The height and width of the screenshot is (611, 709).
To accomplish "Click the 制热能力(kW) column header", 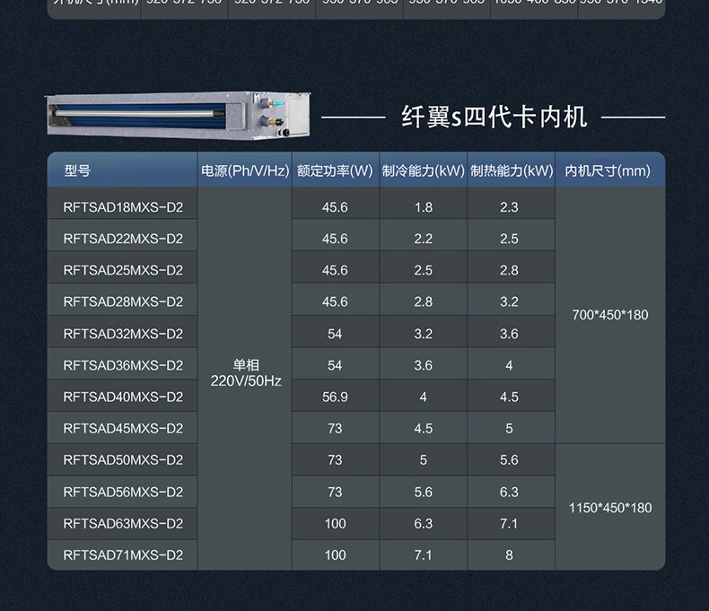I will click(x=511, y=170).
